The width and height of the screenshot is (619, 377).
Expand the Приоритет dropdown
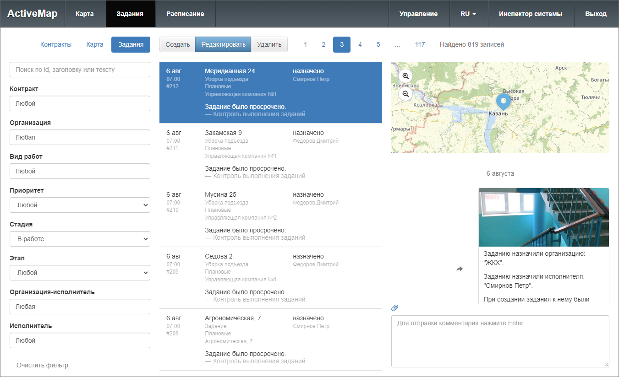point(80,205)
